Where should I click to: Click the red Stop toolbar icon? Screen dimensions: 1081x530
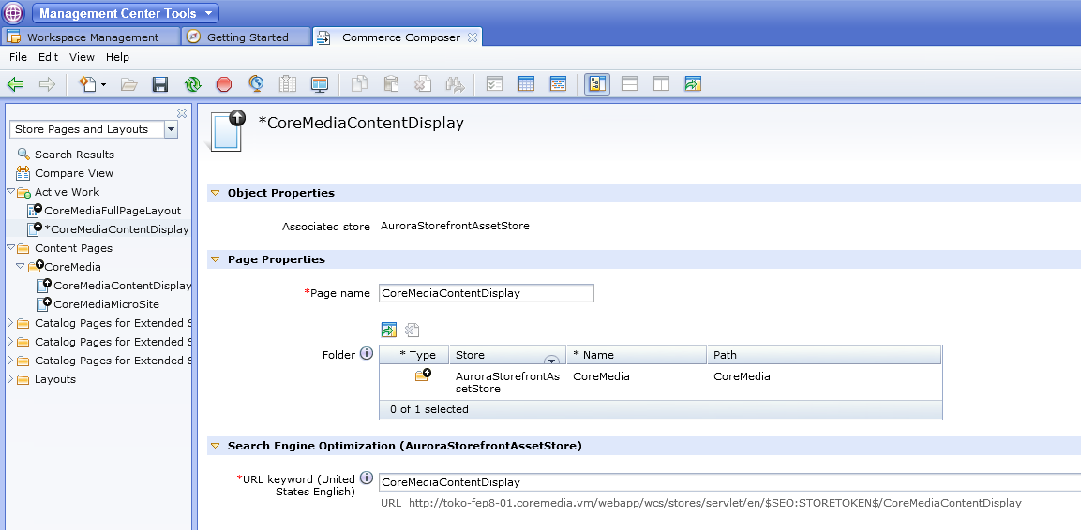(x=223, y=84)
